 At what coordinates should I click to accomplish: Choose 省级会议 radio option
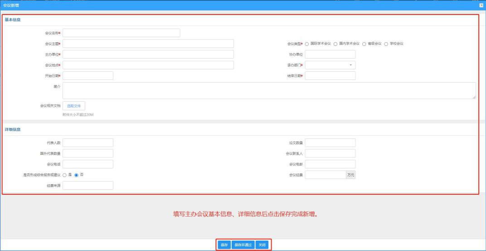[364, 44]
